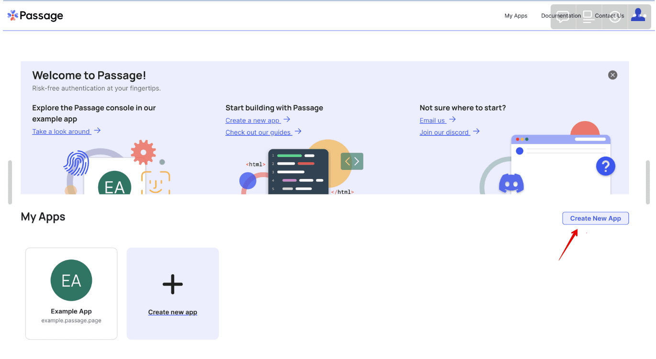Dismiss the welcome banner with the X
The width and height of the screenshot is (656, 359).
[612, 75]
